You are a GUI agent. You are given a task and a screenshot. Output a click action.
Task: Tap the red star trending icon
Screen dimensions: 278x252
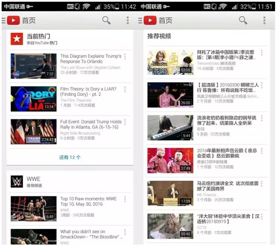pos(17,39)
